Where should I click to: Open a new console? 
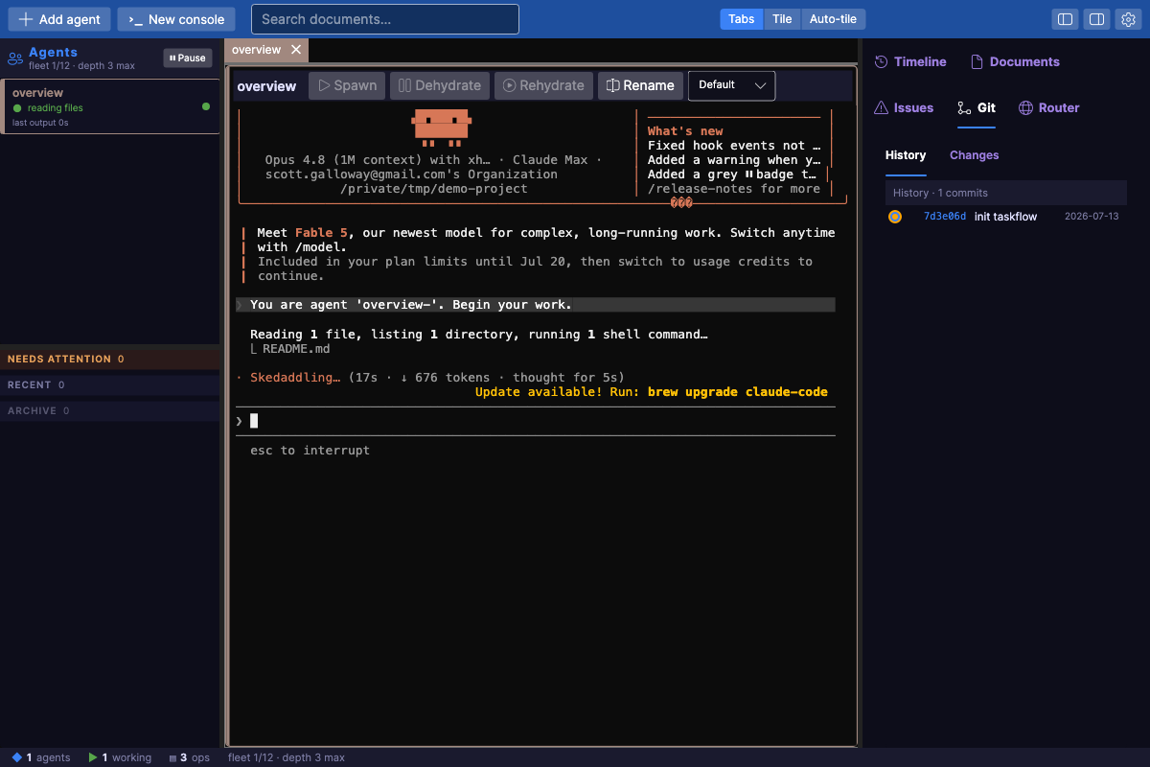click(x=176, y=19)
